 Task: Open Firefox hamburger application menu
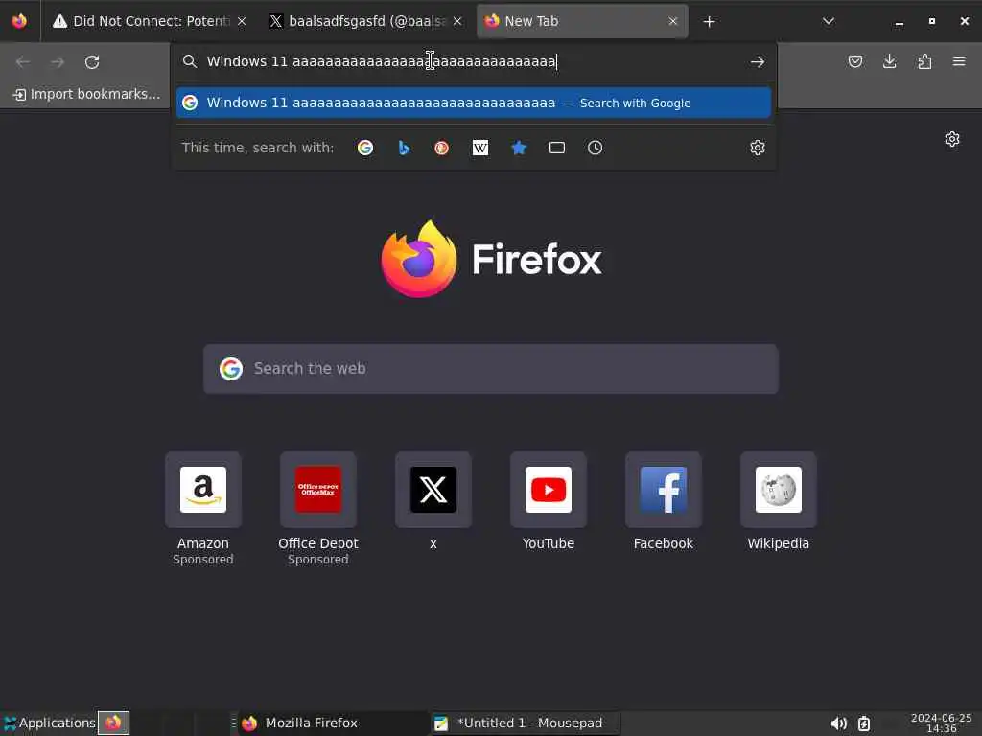[959, 61]
